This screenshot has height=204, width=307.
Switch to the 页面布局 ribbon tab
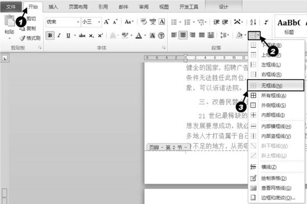(78, 7)
